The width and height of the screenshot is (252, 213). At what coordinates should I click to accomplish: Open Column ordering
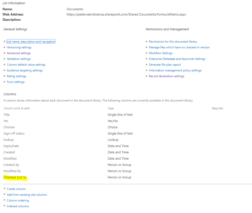(x=18, y=200)
